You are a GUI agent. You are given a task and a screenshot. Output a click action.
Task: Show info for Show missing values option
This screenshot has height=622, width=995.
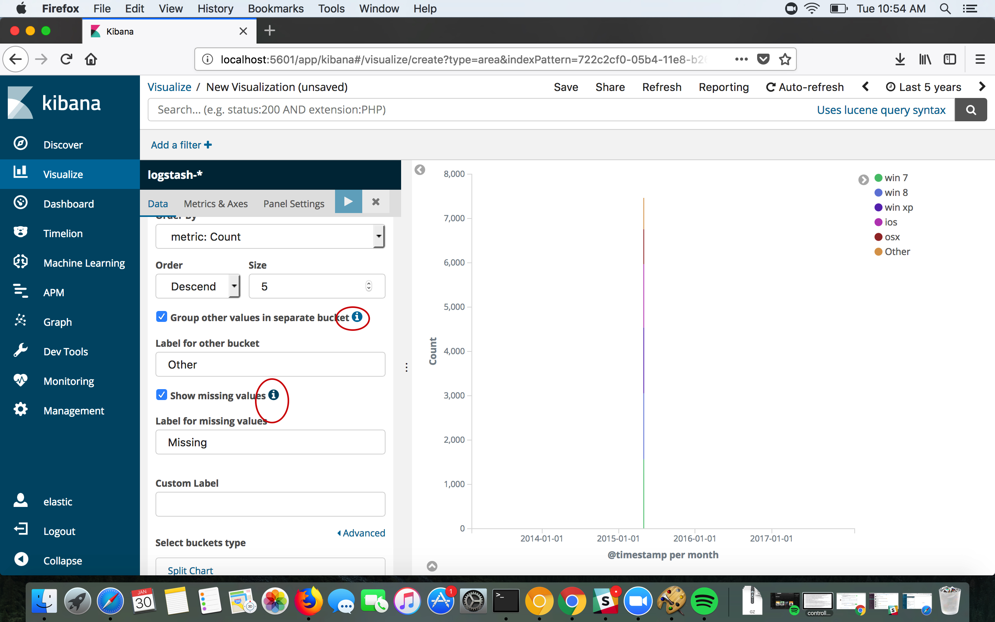click(273, 395)
